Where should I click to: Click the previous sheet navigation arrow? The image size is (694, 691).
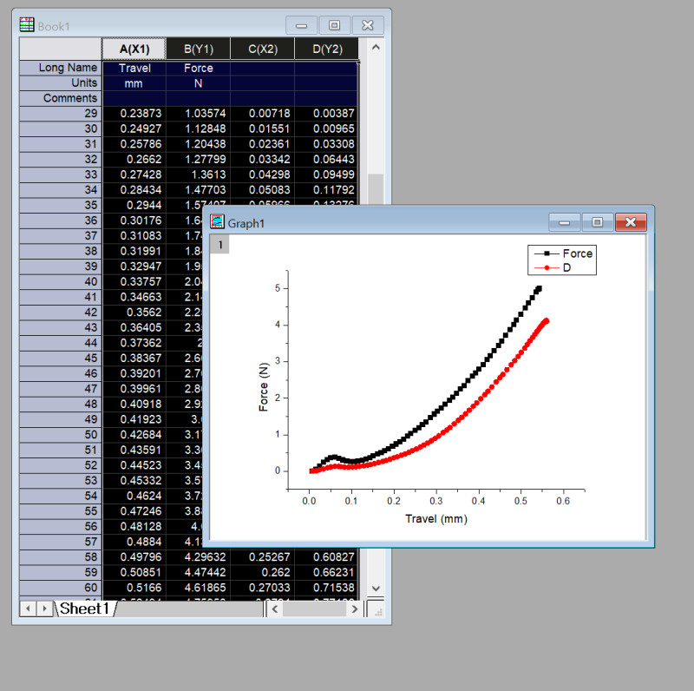28,609
